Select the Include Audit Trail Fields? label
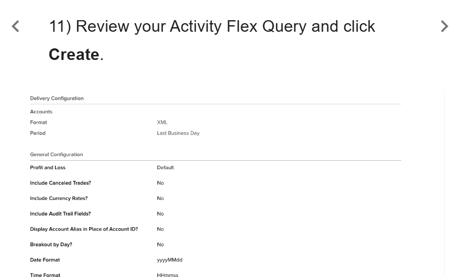This screenshot has width=462, height=277. (x=60, y=214)
